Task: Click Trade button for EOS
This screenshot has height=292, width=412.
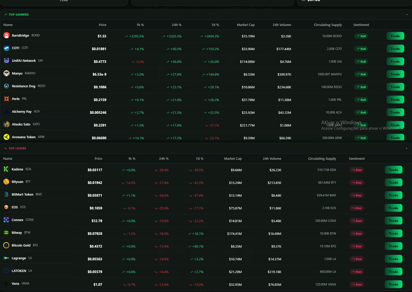Action: tap(393, 208)
